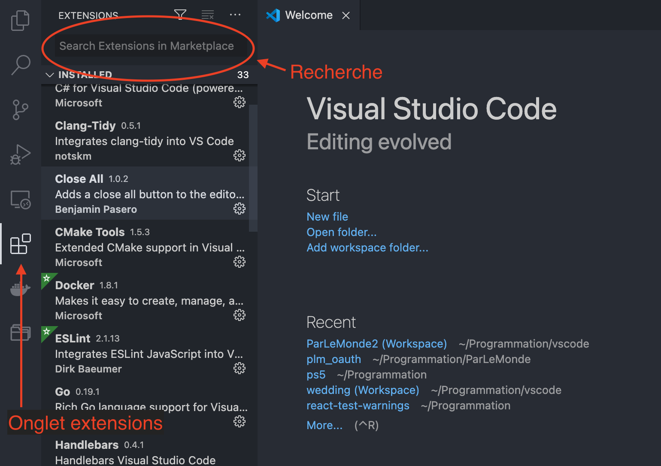Open manage gear for CMake Tools extension

[x=240, y=262]
